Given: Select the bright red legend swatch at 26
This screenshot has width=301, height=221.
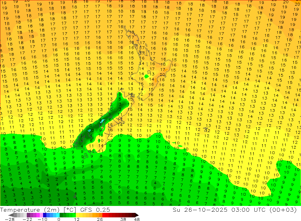Looking at the screenshot, I should (104, 215).
